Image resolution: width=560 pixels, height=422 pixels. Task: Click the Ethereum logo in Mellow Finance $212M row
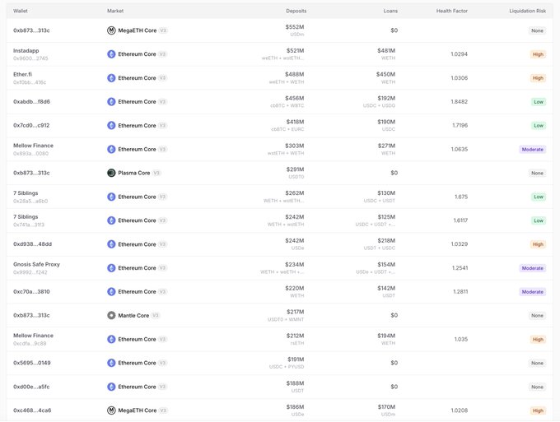(x=111, y=339)
